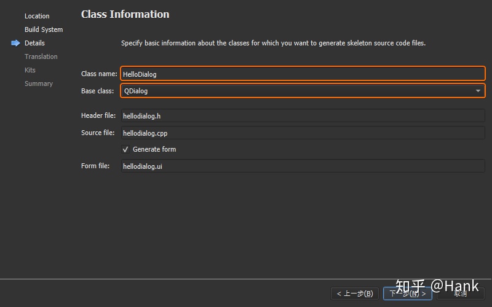The image size is (492, 307).
Task: Select the Summary wizard step
Action: click(39, 84)
